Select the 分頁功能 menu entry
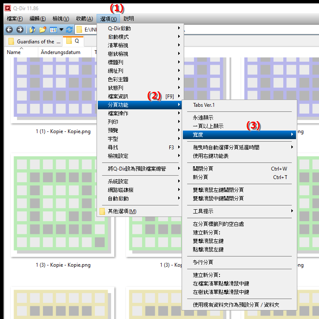Viewport: 319px width, 319px height. point(140,105)
